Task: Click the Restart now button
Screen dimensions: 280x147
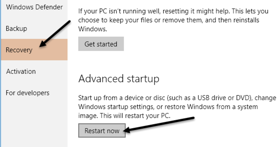Action: tap(102, 131)
